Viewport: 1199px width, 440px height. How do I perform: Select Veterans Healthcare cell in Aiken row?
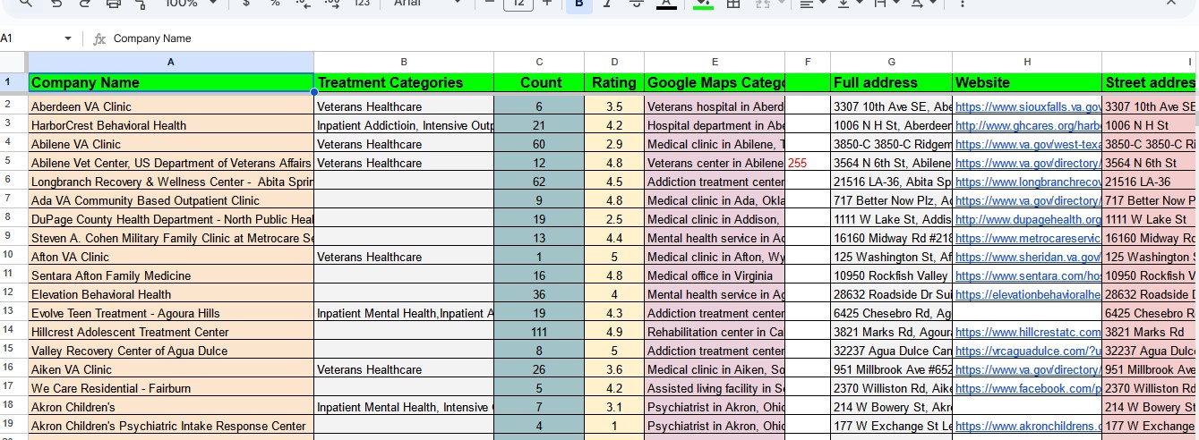click(x=404, y=369)
